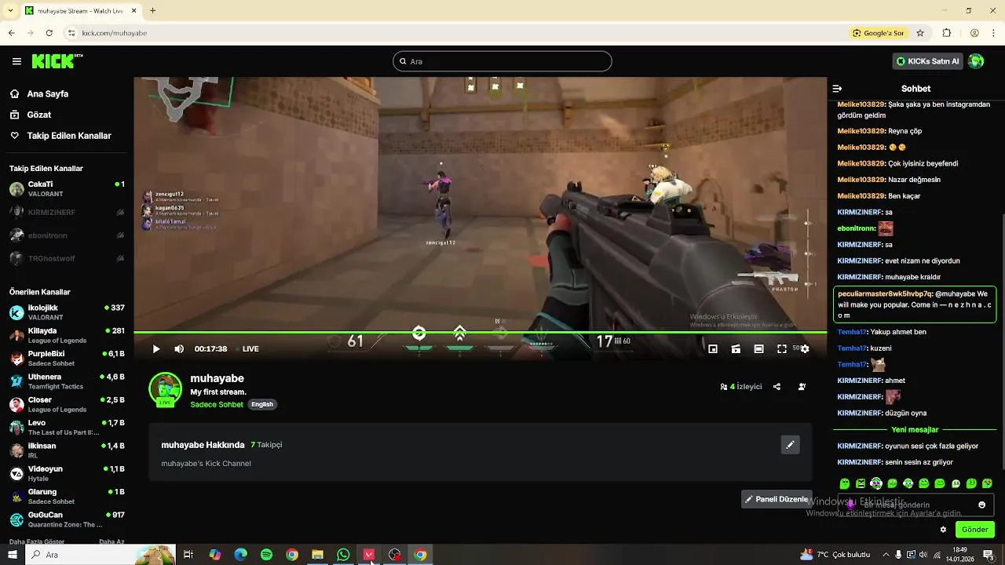The width and height of the screenshot is (1005, 565).
Task: Send the chat message with Gönder
Action: (x=974, y=530)
